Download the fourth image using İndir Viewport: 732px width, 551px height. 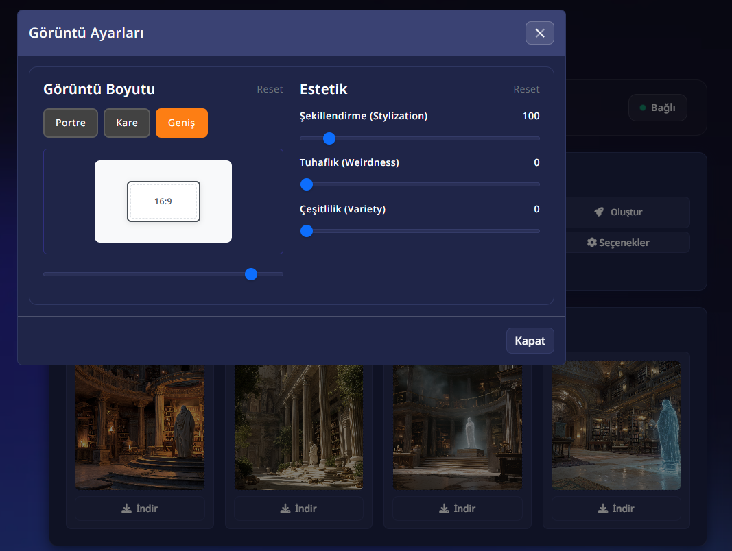click(x=616, y=508)
